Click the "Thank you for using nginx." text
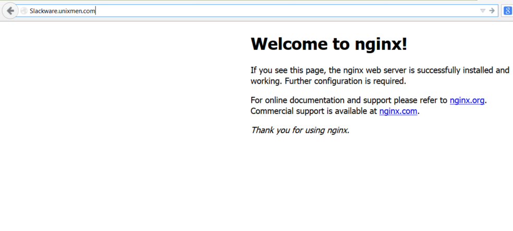Screen dimensions: 513x231 [x=300, y=131]
